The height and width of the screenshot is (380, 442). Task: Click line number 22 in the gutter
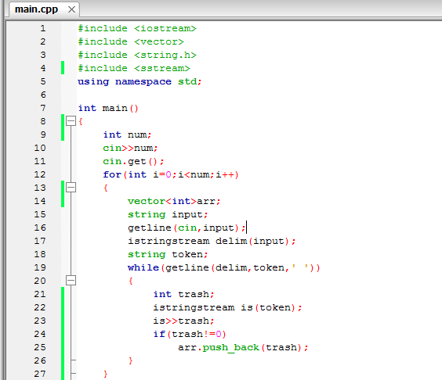coord(40,307)
